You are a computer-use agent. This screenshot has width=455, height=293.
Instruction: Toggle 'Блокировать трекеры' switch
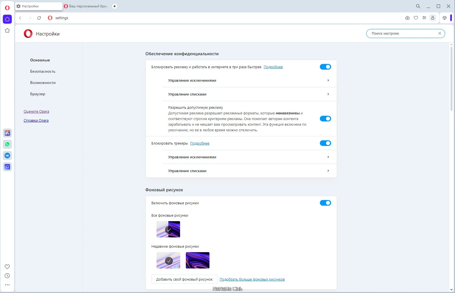coord(325,143)
